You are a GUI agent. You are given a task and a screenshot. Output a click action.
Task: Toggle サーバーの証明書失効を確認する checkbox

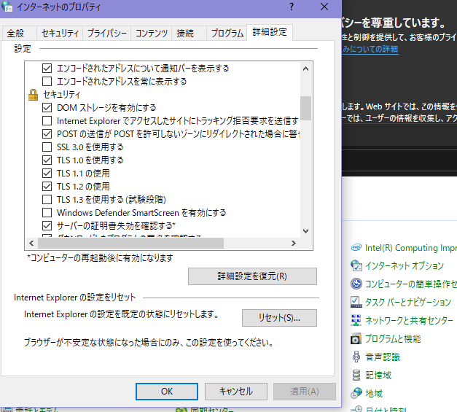point(47,225)
